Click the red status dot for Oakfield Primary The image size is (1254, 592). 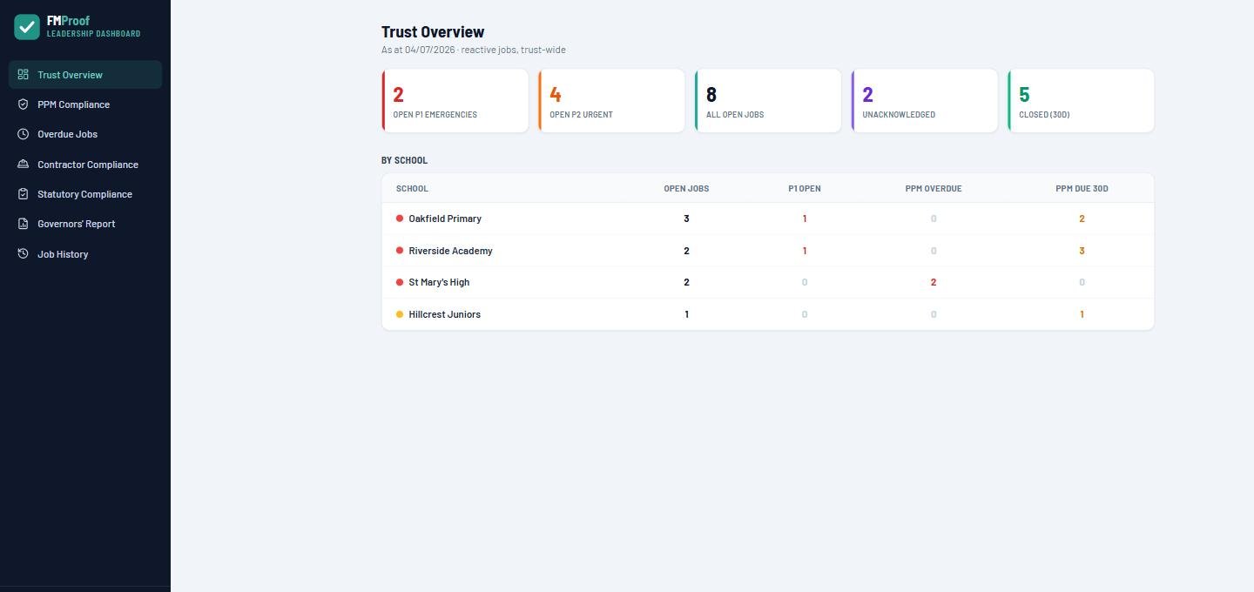click(x=400, y=219)
